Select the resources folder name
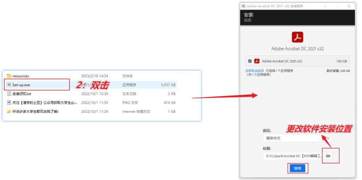 pyautogui.click(x=21, y=76)
